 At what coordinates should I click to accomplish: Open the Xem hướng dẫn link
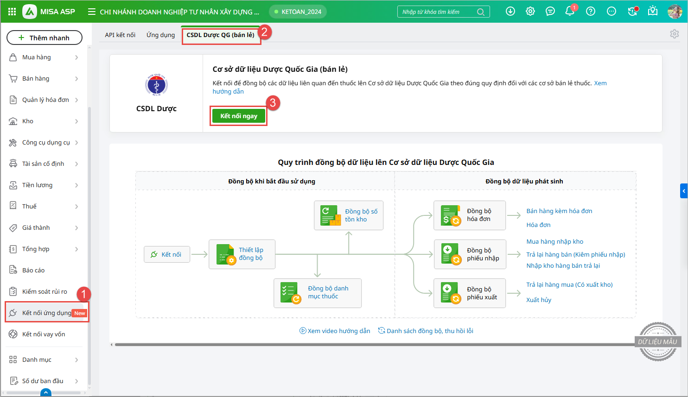[410, 87]
